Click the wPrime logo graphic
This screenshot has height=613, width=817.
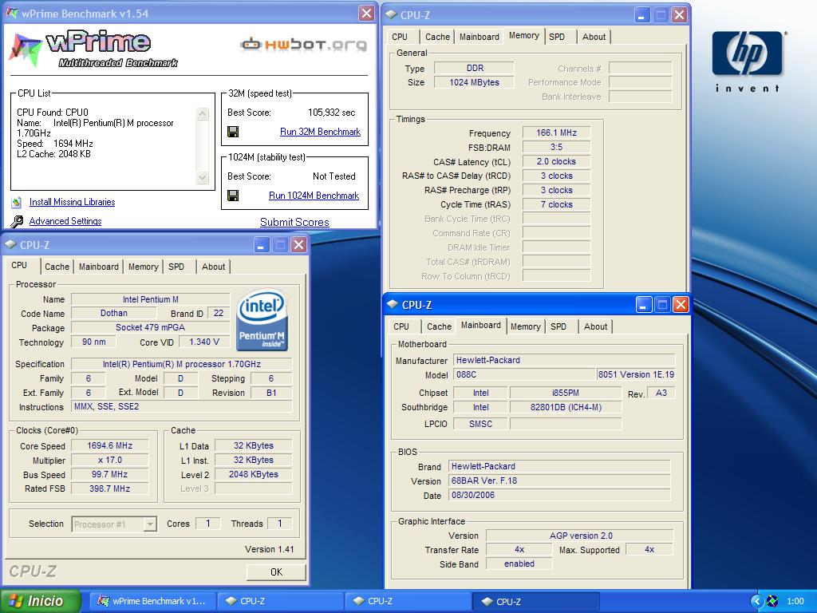(94, 49)
